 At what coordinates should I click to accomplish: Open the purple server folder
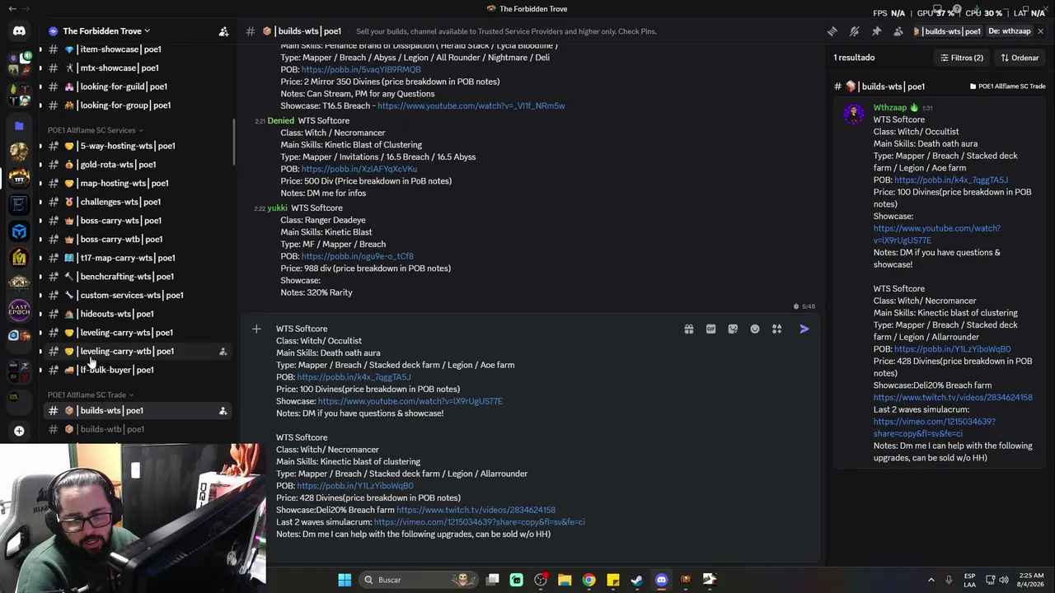coord(19,126)
